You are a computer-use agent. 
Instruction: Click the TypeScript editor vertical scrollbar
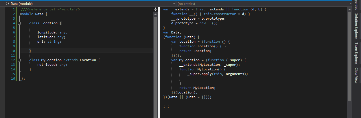tap(155, 65)
